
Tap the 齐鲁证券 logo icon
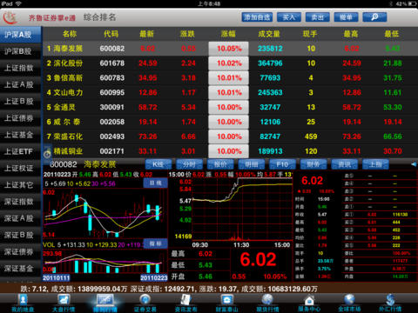point(10,18)
